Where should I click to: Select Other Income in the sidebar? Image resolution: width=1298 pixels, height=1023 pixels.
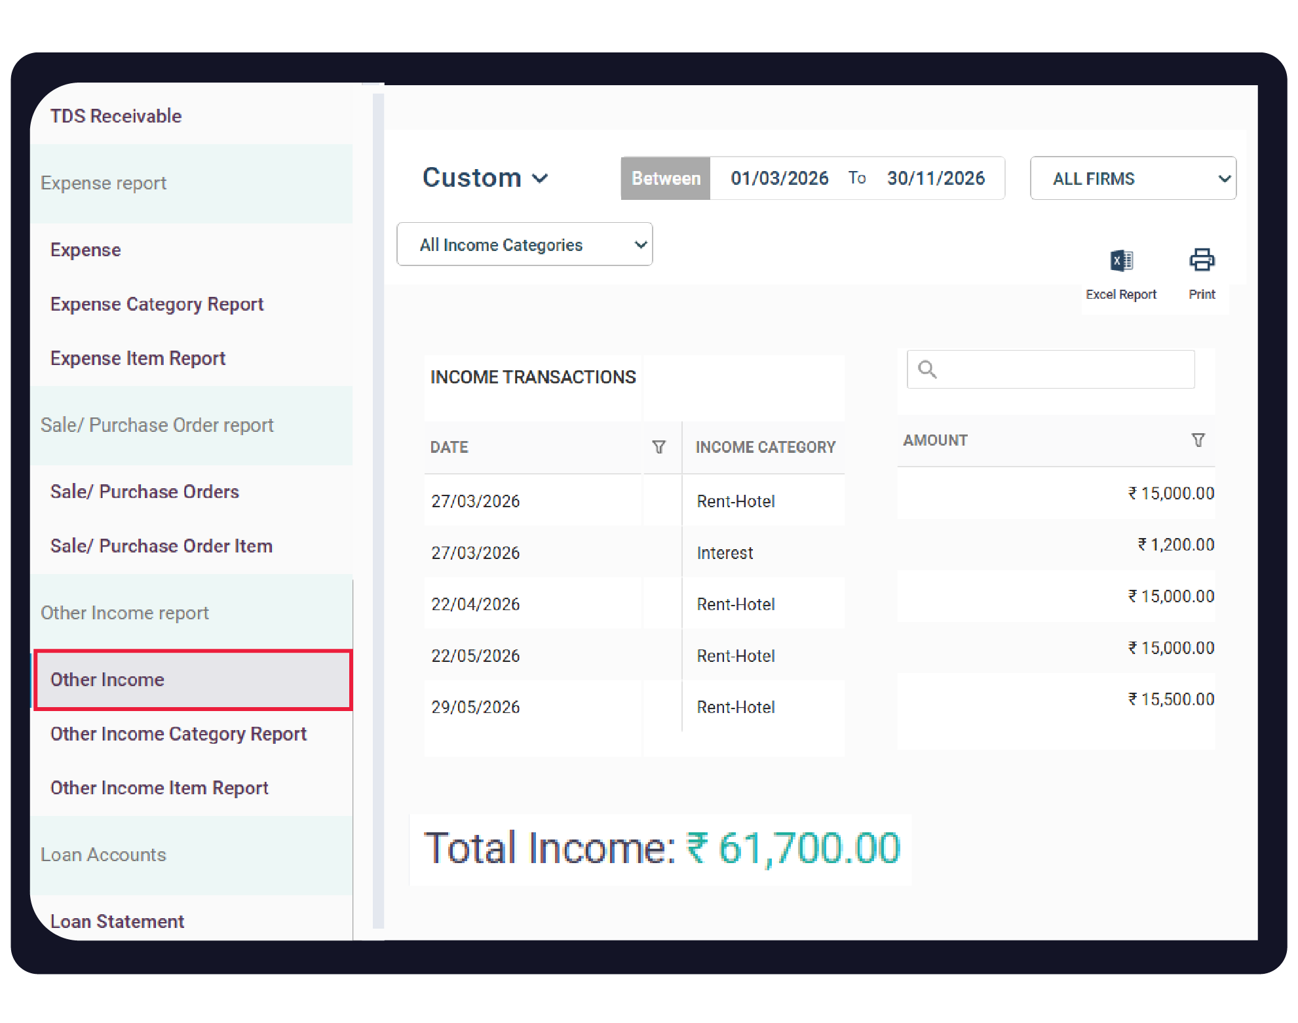(107, 680)
